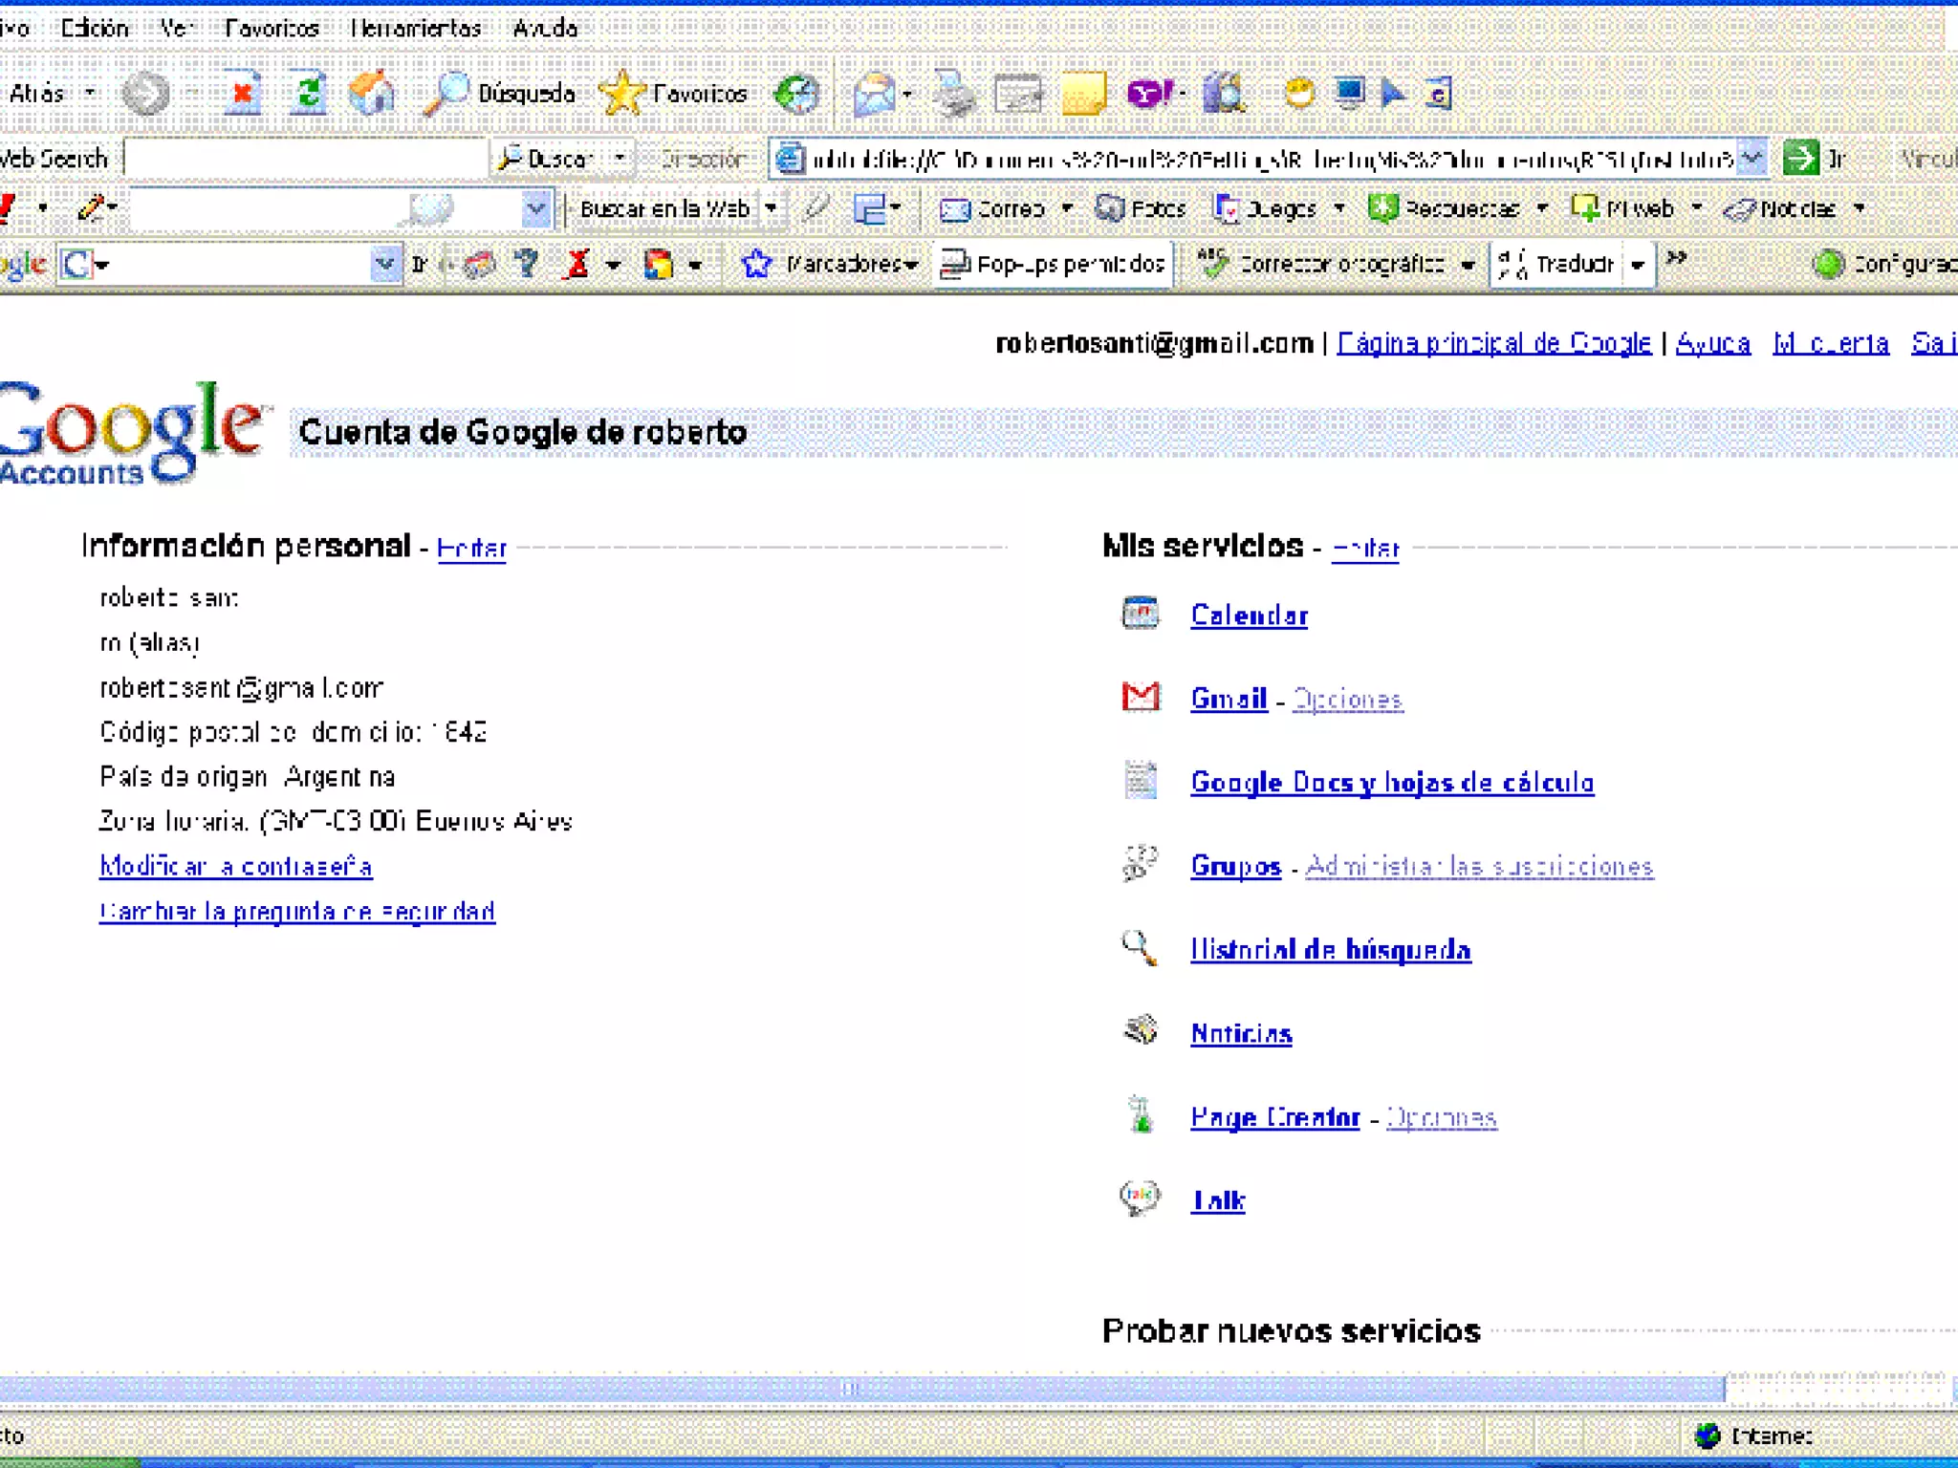Expand the address bar URL dropdown

coord(1751,158)
